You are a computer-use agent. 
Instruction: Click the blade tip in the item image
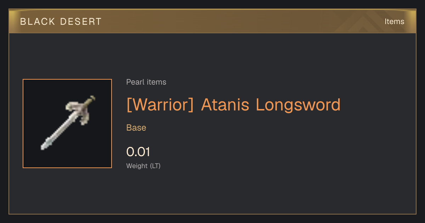coord(45,146)
